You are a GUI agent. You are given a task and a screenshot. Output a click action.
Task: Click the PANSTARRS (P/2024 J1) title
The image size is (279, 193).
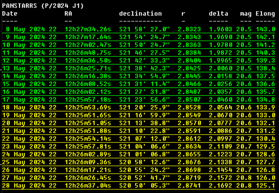(x=43, y=6)
